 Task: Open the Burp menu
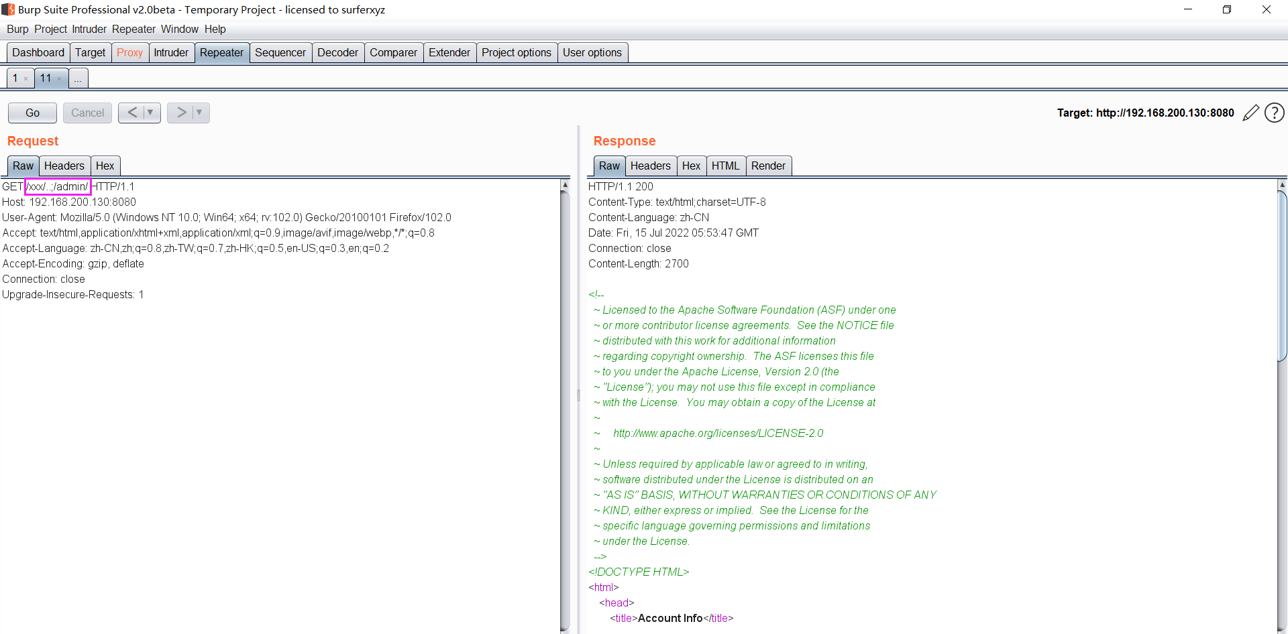[17, 29]
